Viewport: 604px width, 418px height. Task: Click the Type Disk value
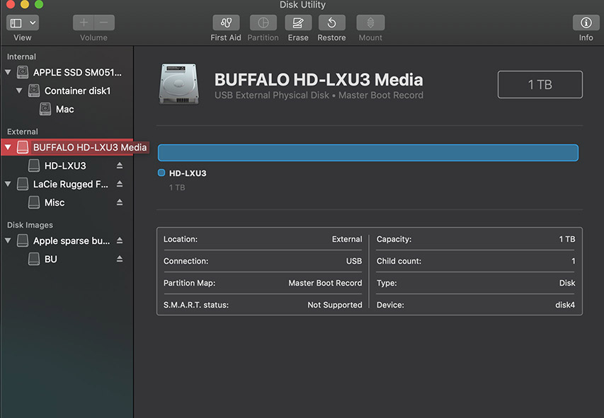[567, 283]
